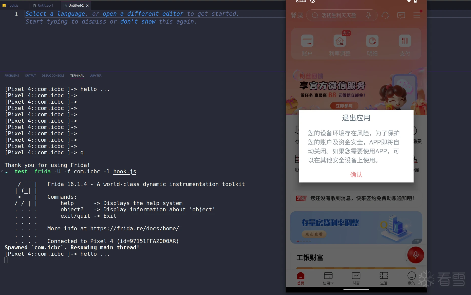Tap 点击查看 on mortgage rate banner
Viewport: 471px width, 295px height.
[x=314, y=234]
